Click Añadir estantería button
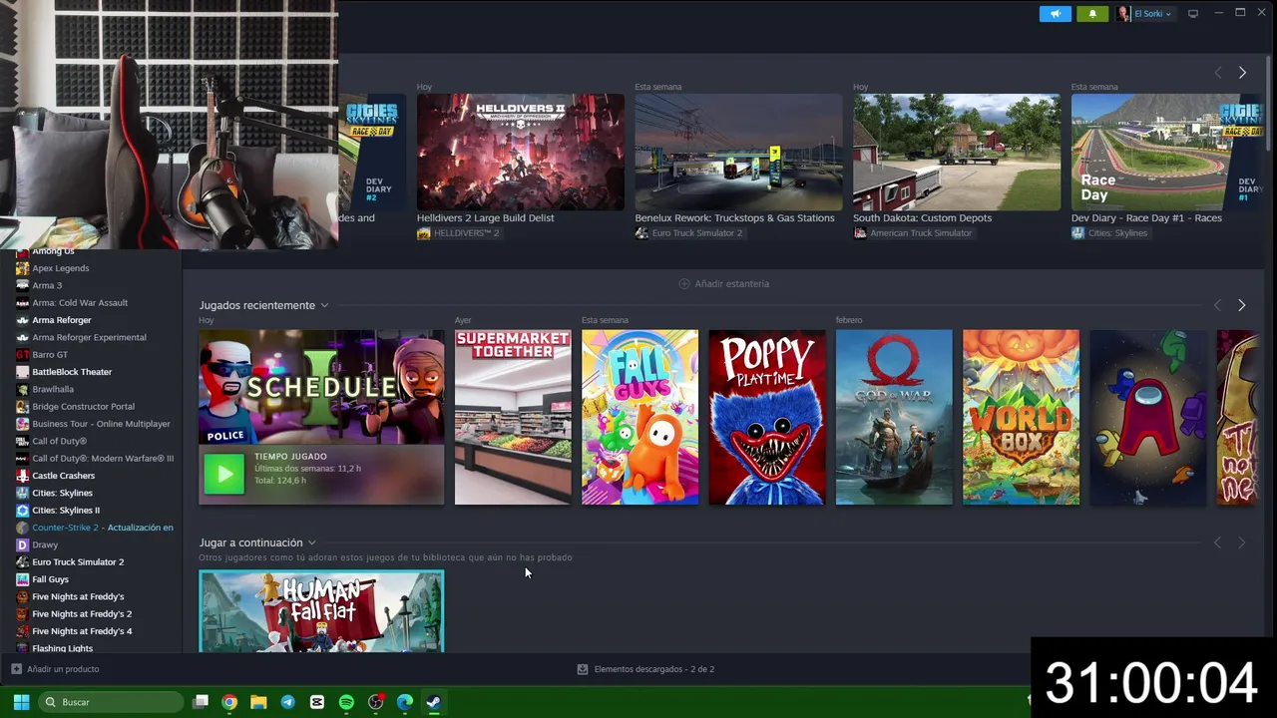 coord(723,284)
